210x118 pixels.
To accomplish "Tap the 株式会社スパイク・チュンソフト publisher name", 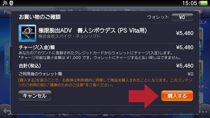I will (x=69, y=36).
